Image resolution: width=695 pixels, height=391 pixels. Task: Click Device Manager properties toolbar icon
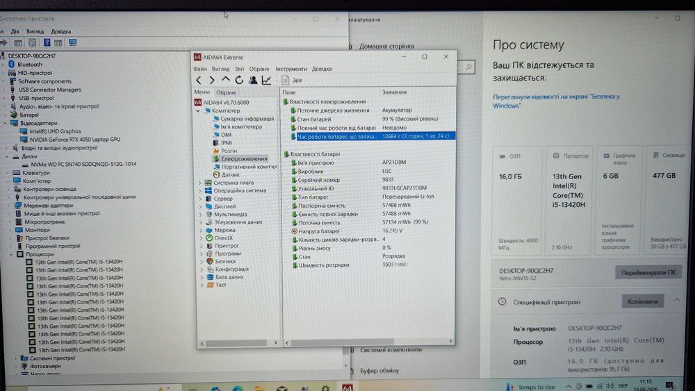pyautogui.click(x=33, y=42)
